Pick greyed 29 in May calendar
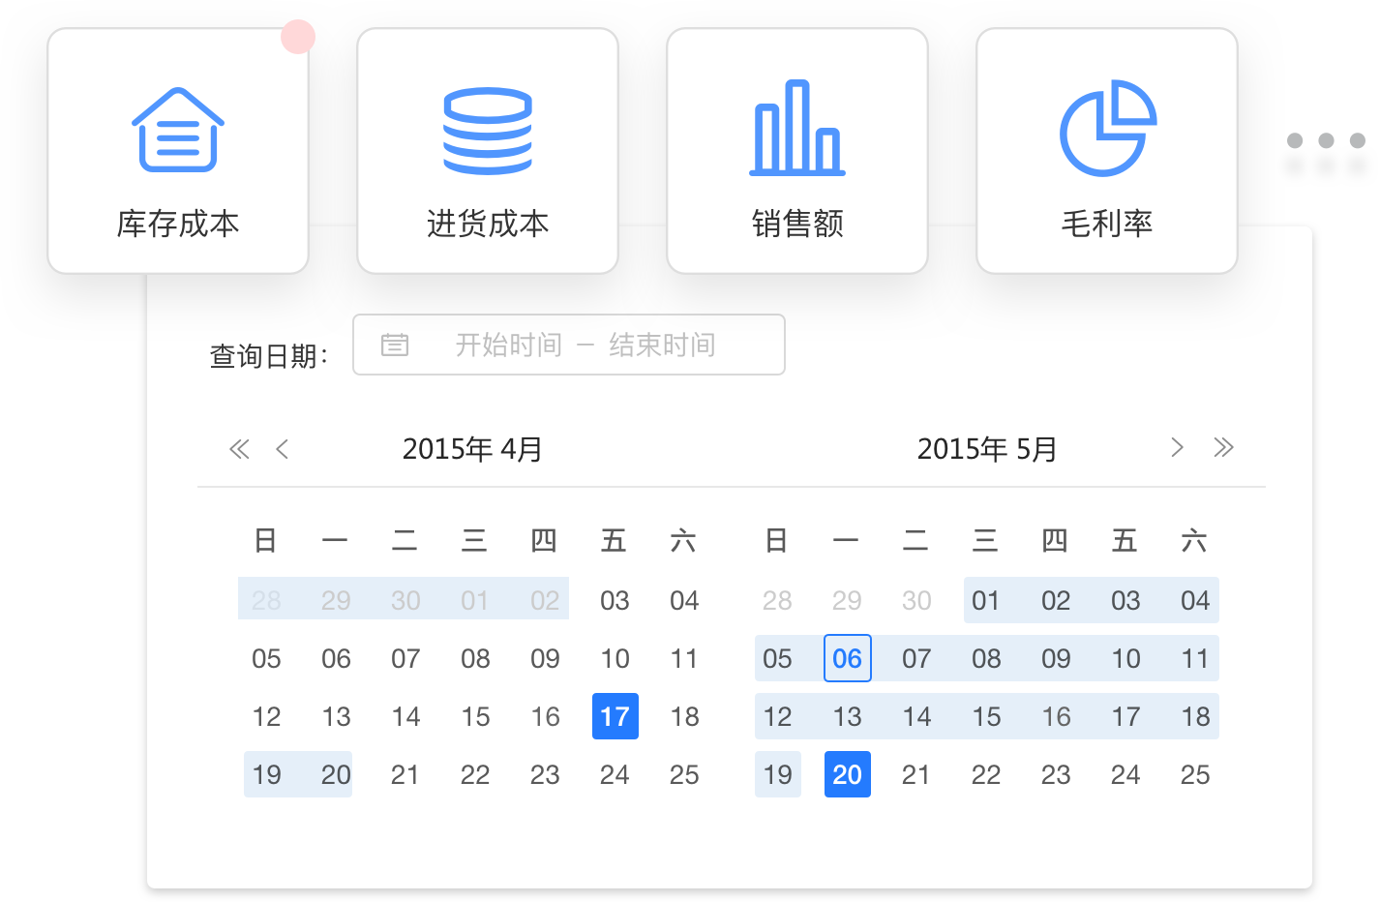This screenshot has width=1380, height=902. (x=848, y=600)
